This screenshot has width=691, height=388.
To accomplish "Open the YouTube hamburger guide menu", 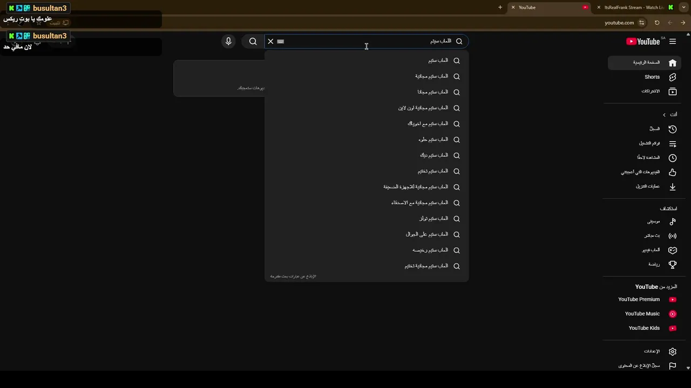I will click(x=673, y=41).
